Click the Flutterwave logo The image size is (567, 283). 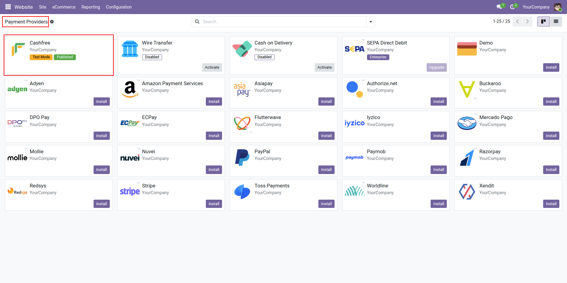click(242, 123)
